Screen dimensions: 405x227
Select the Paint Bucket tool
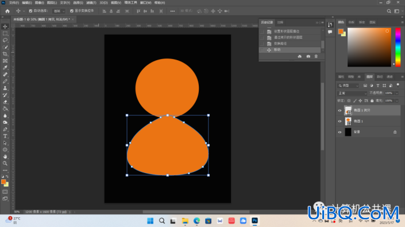5,108
